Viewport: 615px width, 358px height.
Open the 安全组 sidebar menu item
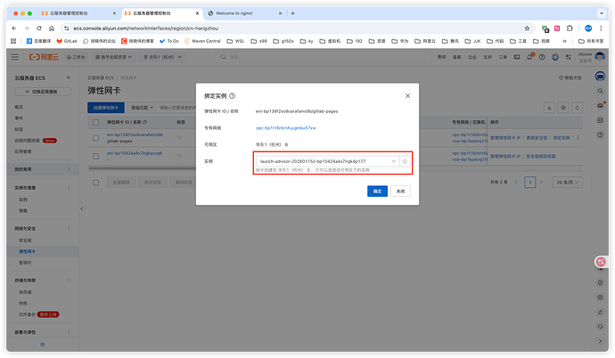coord(25,240)
